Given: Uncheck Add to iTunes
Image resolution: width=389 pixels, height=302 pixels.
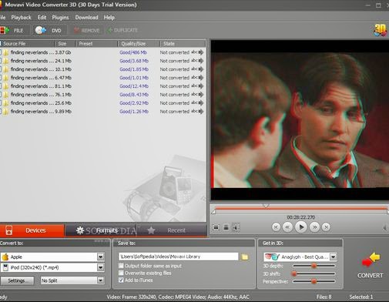Looking at the screenshot, I should click(x=121, y=280).
